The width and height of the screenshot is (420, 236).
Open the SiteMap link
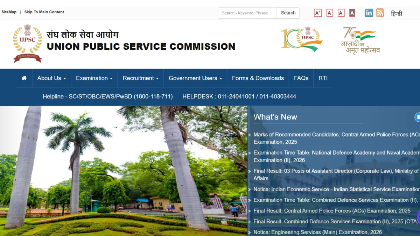9,12
